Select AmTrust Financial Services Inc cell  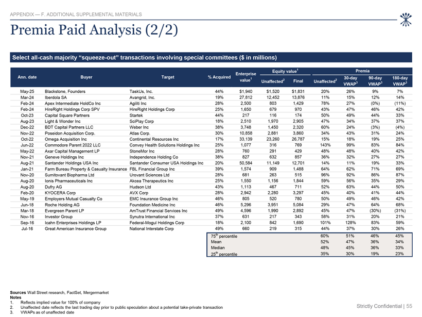[x=159, y=210]
